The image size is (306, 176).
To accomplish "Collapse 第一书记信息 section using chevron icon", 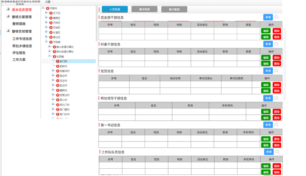I will pos(276,125).
